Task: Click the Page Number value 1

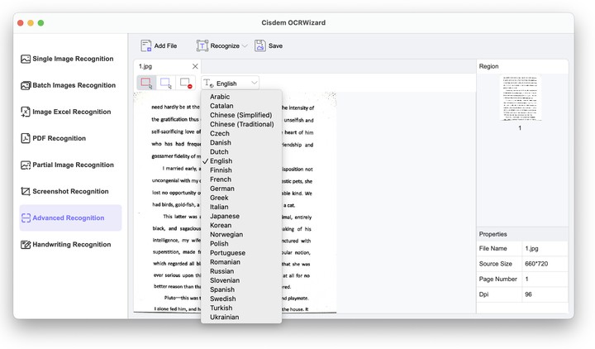Action: click(x=526, y=279)
